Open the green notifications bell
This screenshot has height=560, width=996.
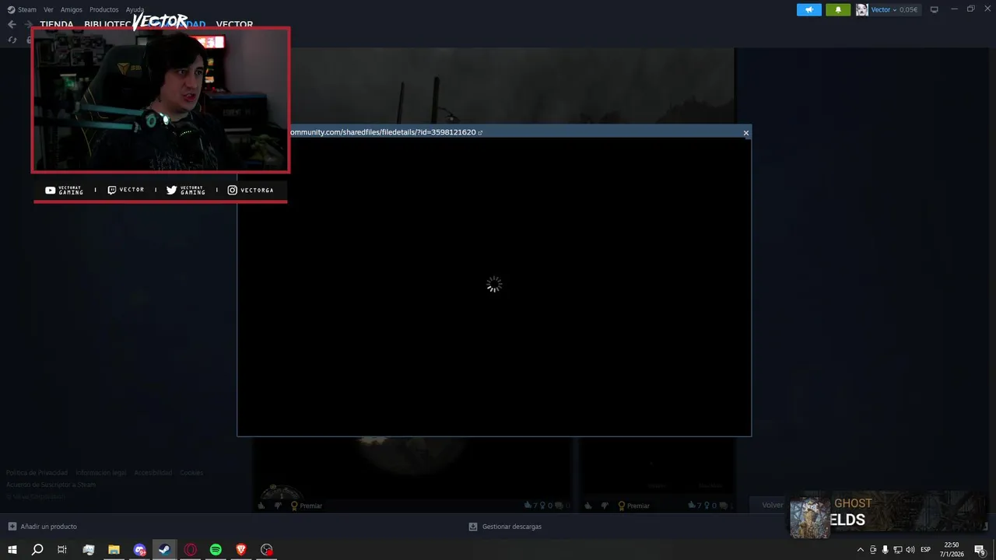(x=838, y=9)
